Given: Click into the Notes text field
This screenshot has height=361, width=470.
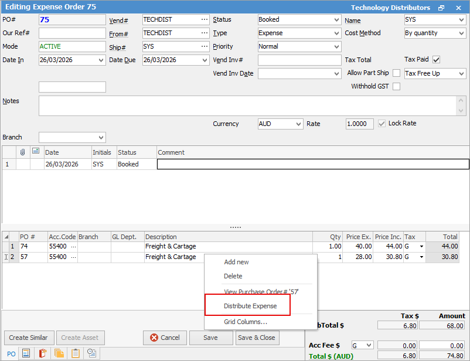Looking at the screenshot, I should click(x=246, y=105).
